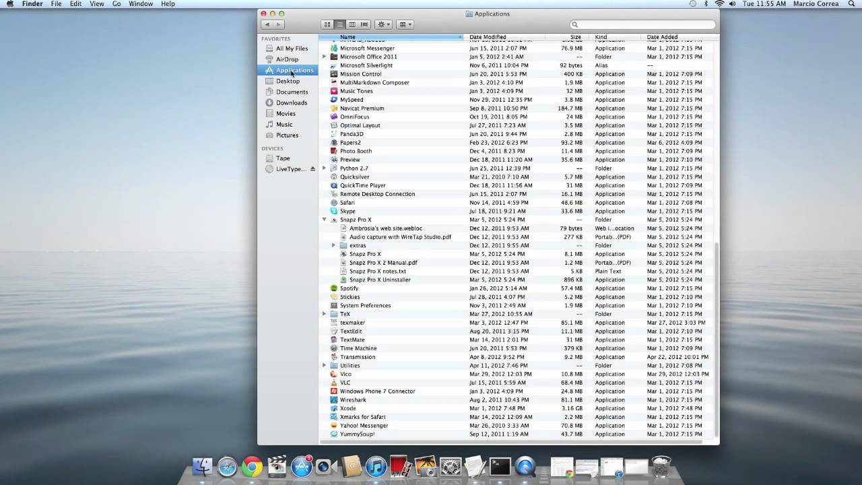862x485 pixels.
Task: Eject the LiveType device in sidebar
Action: pyautogui.click(x=312, y=169)
